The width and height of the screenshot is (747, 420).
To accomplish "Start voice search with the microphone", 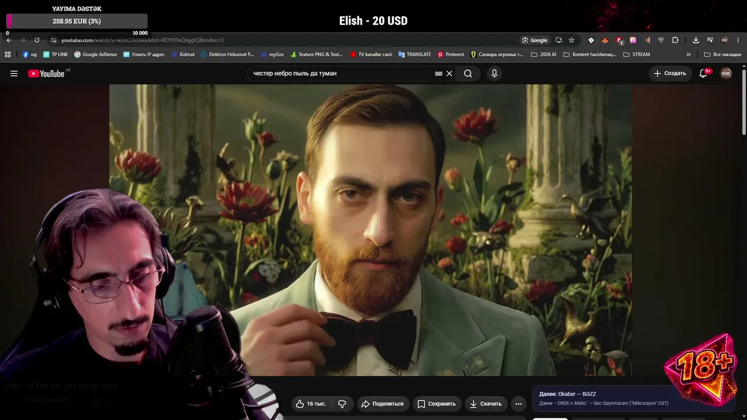I will 494,73.
